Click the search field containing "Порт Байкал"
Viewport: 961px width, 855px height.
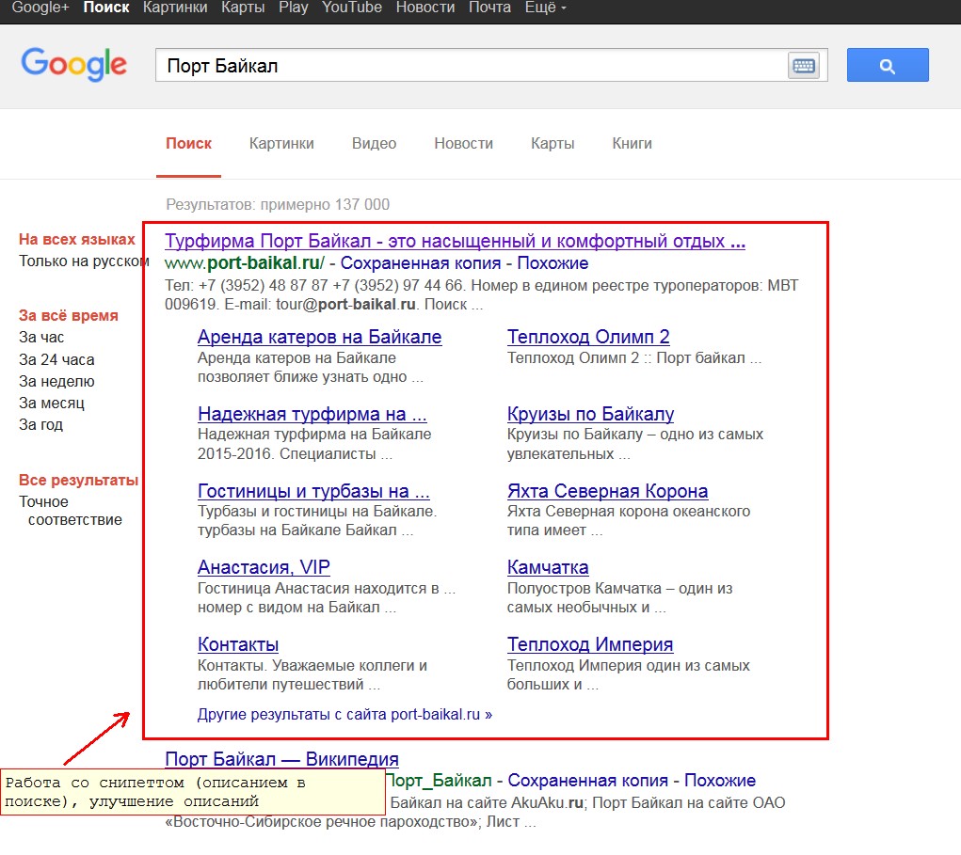[x=471, y=66]
